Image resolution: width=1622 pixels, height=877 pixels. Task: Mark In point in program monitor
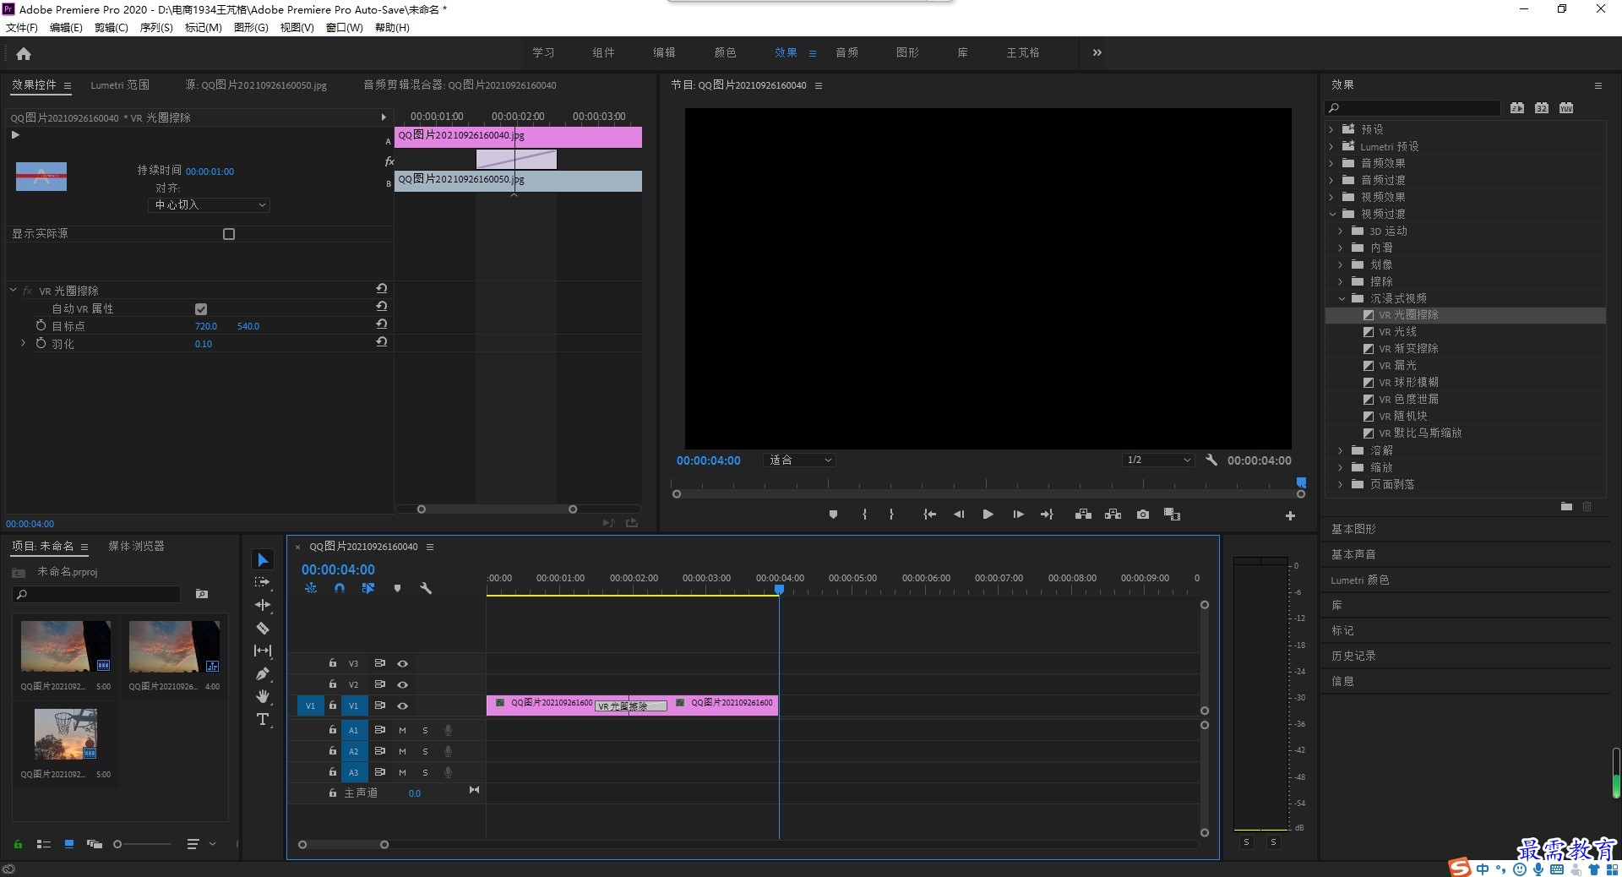coord(864,515)
